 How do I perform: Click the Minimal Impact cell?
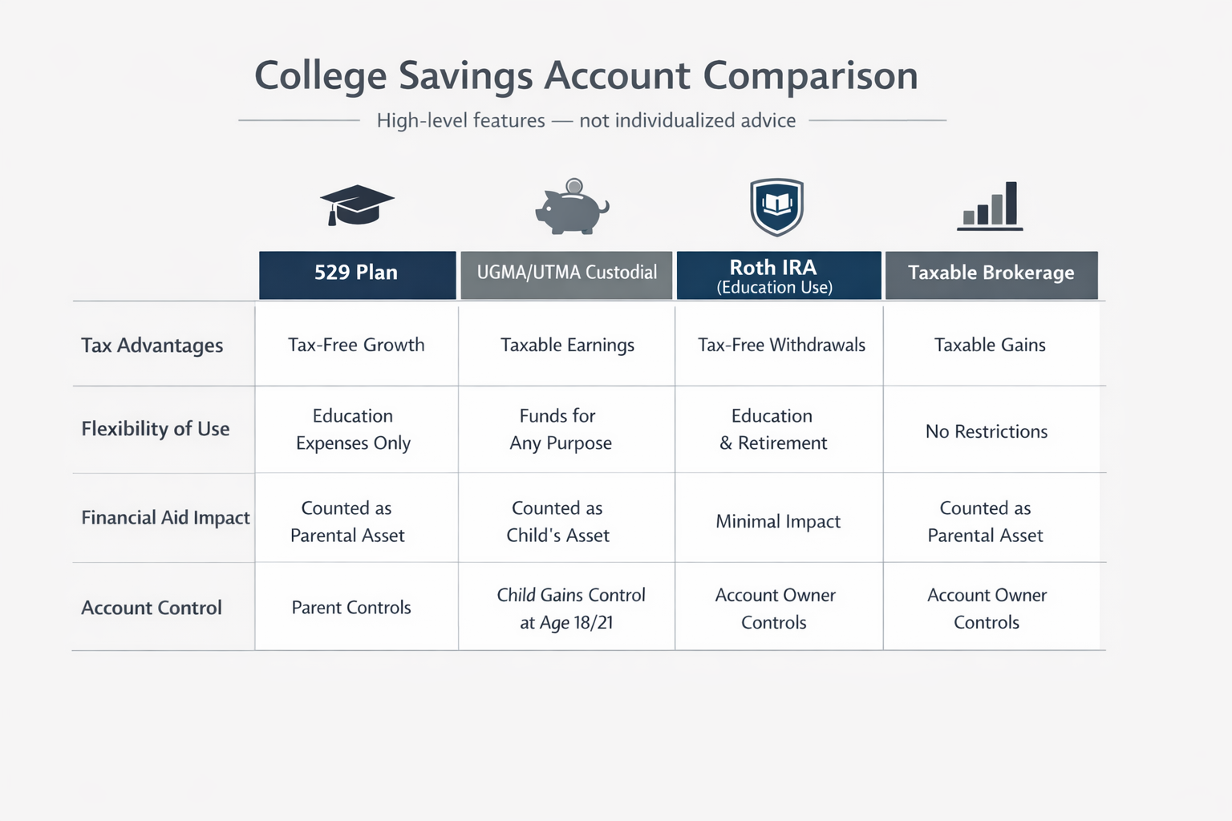coord(778,521)
